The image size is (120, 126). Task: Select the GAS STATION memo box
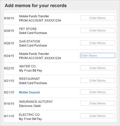pos(97,43)
